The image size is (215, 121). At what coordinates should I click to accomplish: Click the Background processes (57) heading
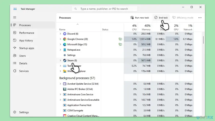point(77,78)
